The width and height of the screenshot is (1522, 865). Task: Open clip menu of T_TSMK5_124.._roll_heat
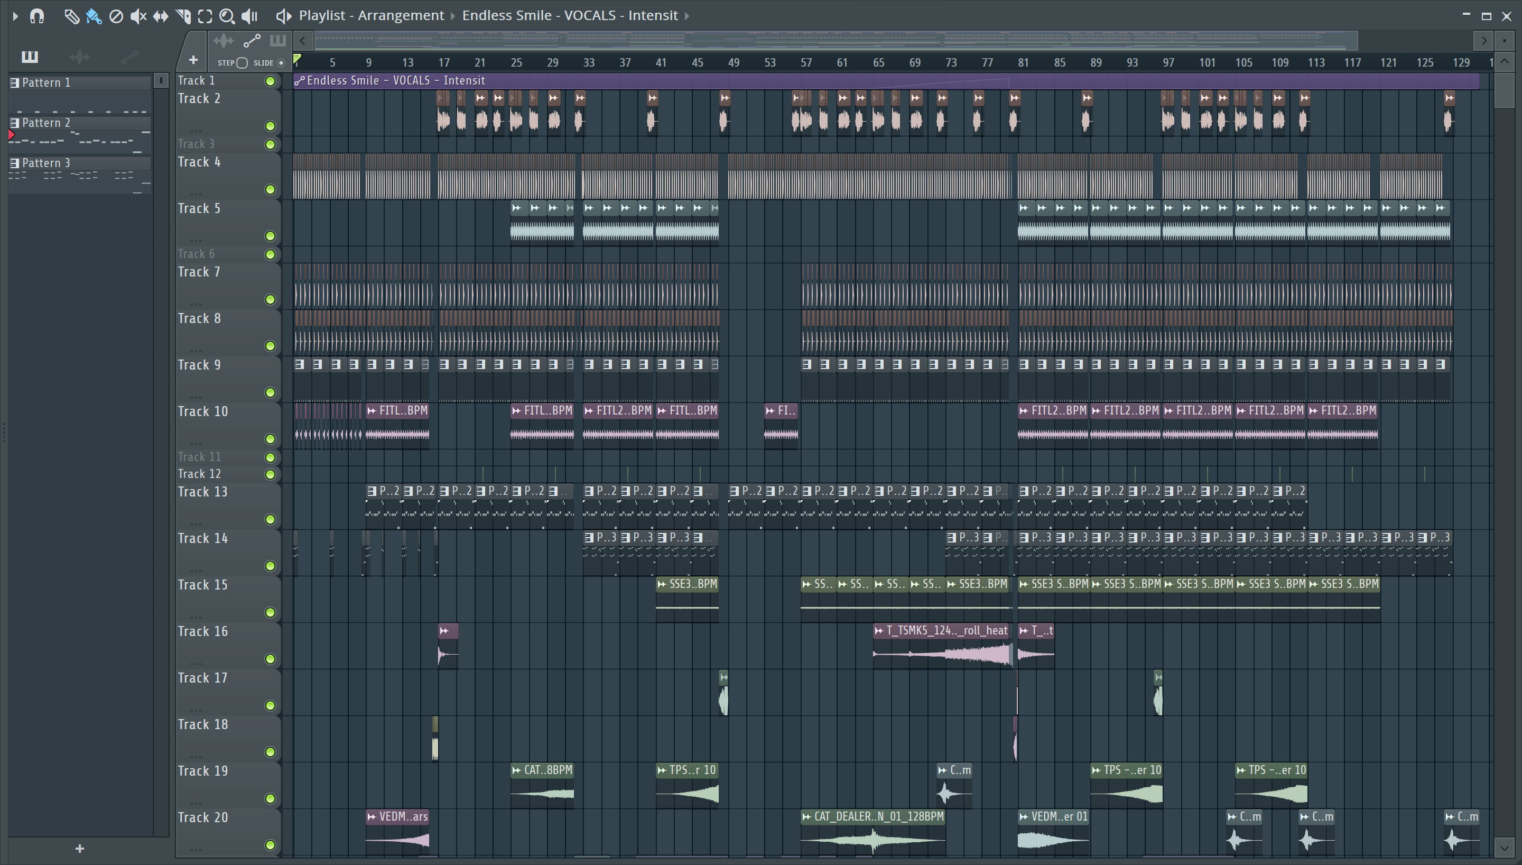click(x=879, y=630)
